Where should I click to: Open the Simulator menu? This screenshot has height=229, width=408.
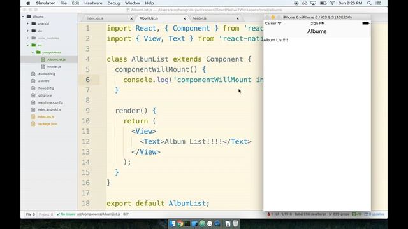[x=45, y=3]
